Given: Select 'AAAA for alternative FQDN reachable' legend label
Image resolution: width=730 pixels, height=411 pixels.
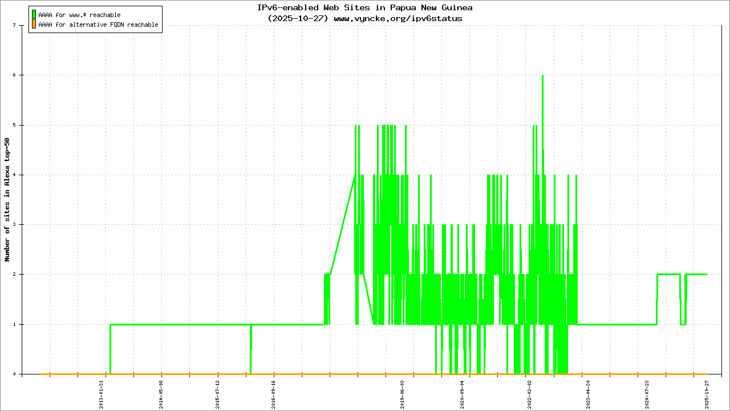Looking at the screenshot, I should click(98, 25).
